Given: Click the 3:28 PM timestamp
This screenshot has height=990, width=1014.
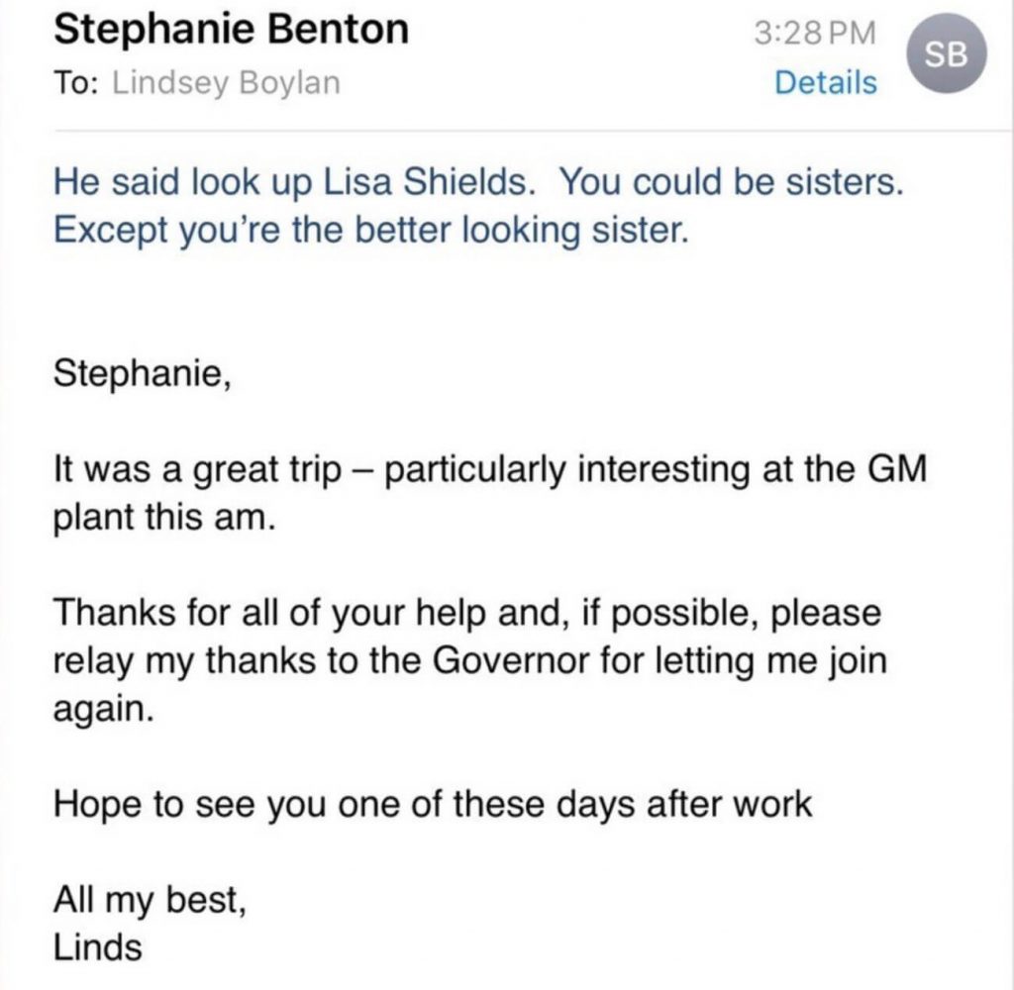Looking at the screenshot, I should tap(814, 33).
